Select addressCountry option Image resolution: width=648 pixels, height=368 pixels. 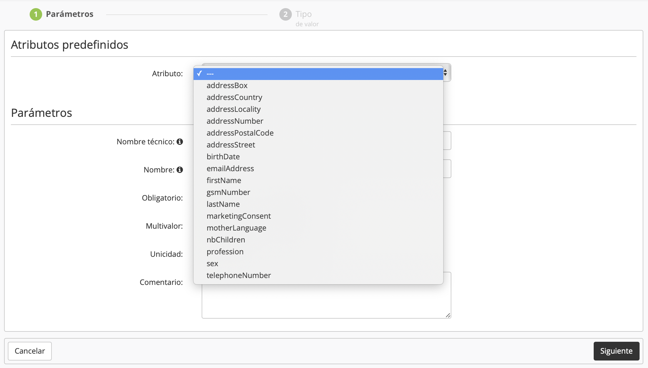(234, 97)
